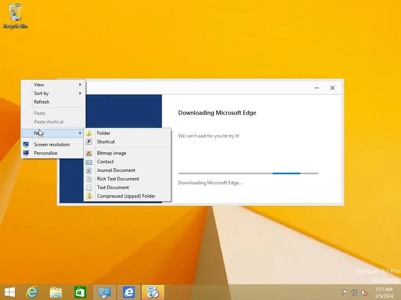Screen dimensions: 401x300
Task: Create a new Journal Document
Action: (127, 170)
